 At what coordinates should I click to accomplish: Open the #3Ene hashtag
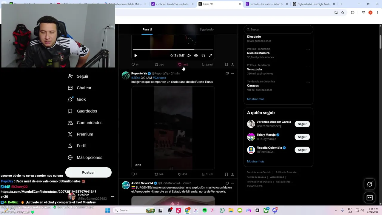(135, 78)
